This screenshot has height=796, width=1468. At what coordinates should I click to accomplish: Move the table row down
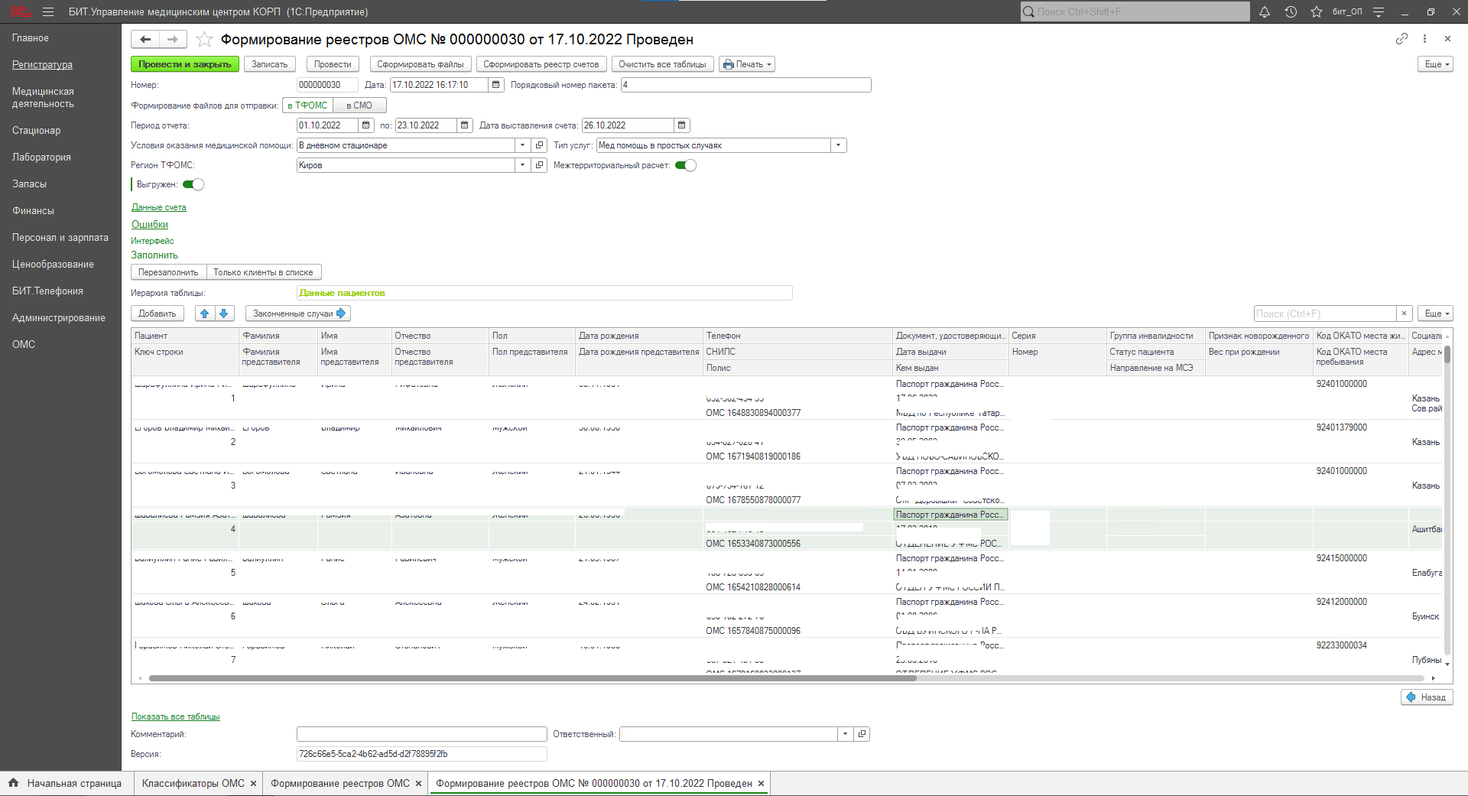click(224, 314)
